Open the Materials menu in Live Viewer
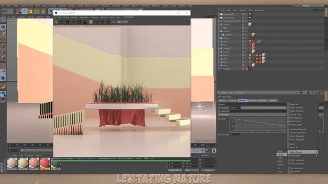 [x=84, y=17]
